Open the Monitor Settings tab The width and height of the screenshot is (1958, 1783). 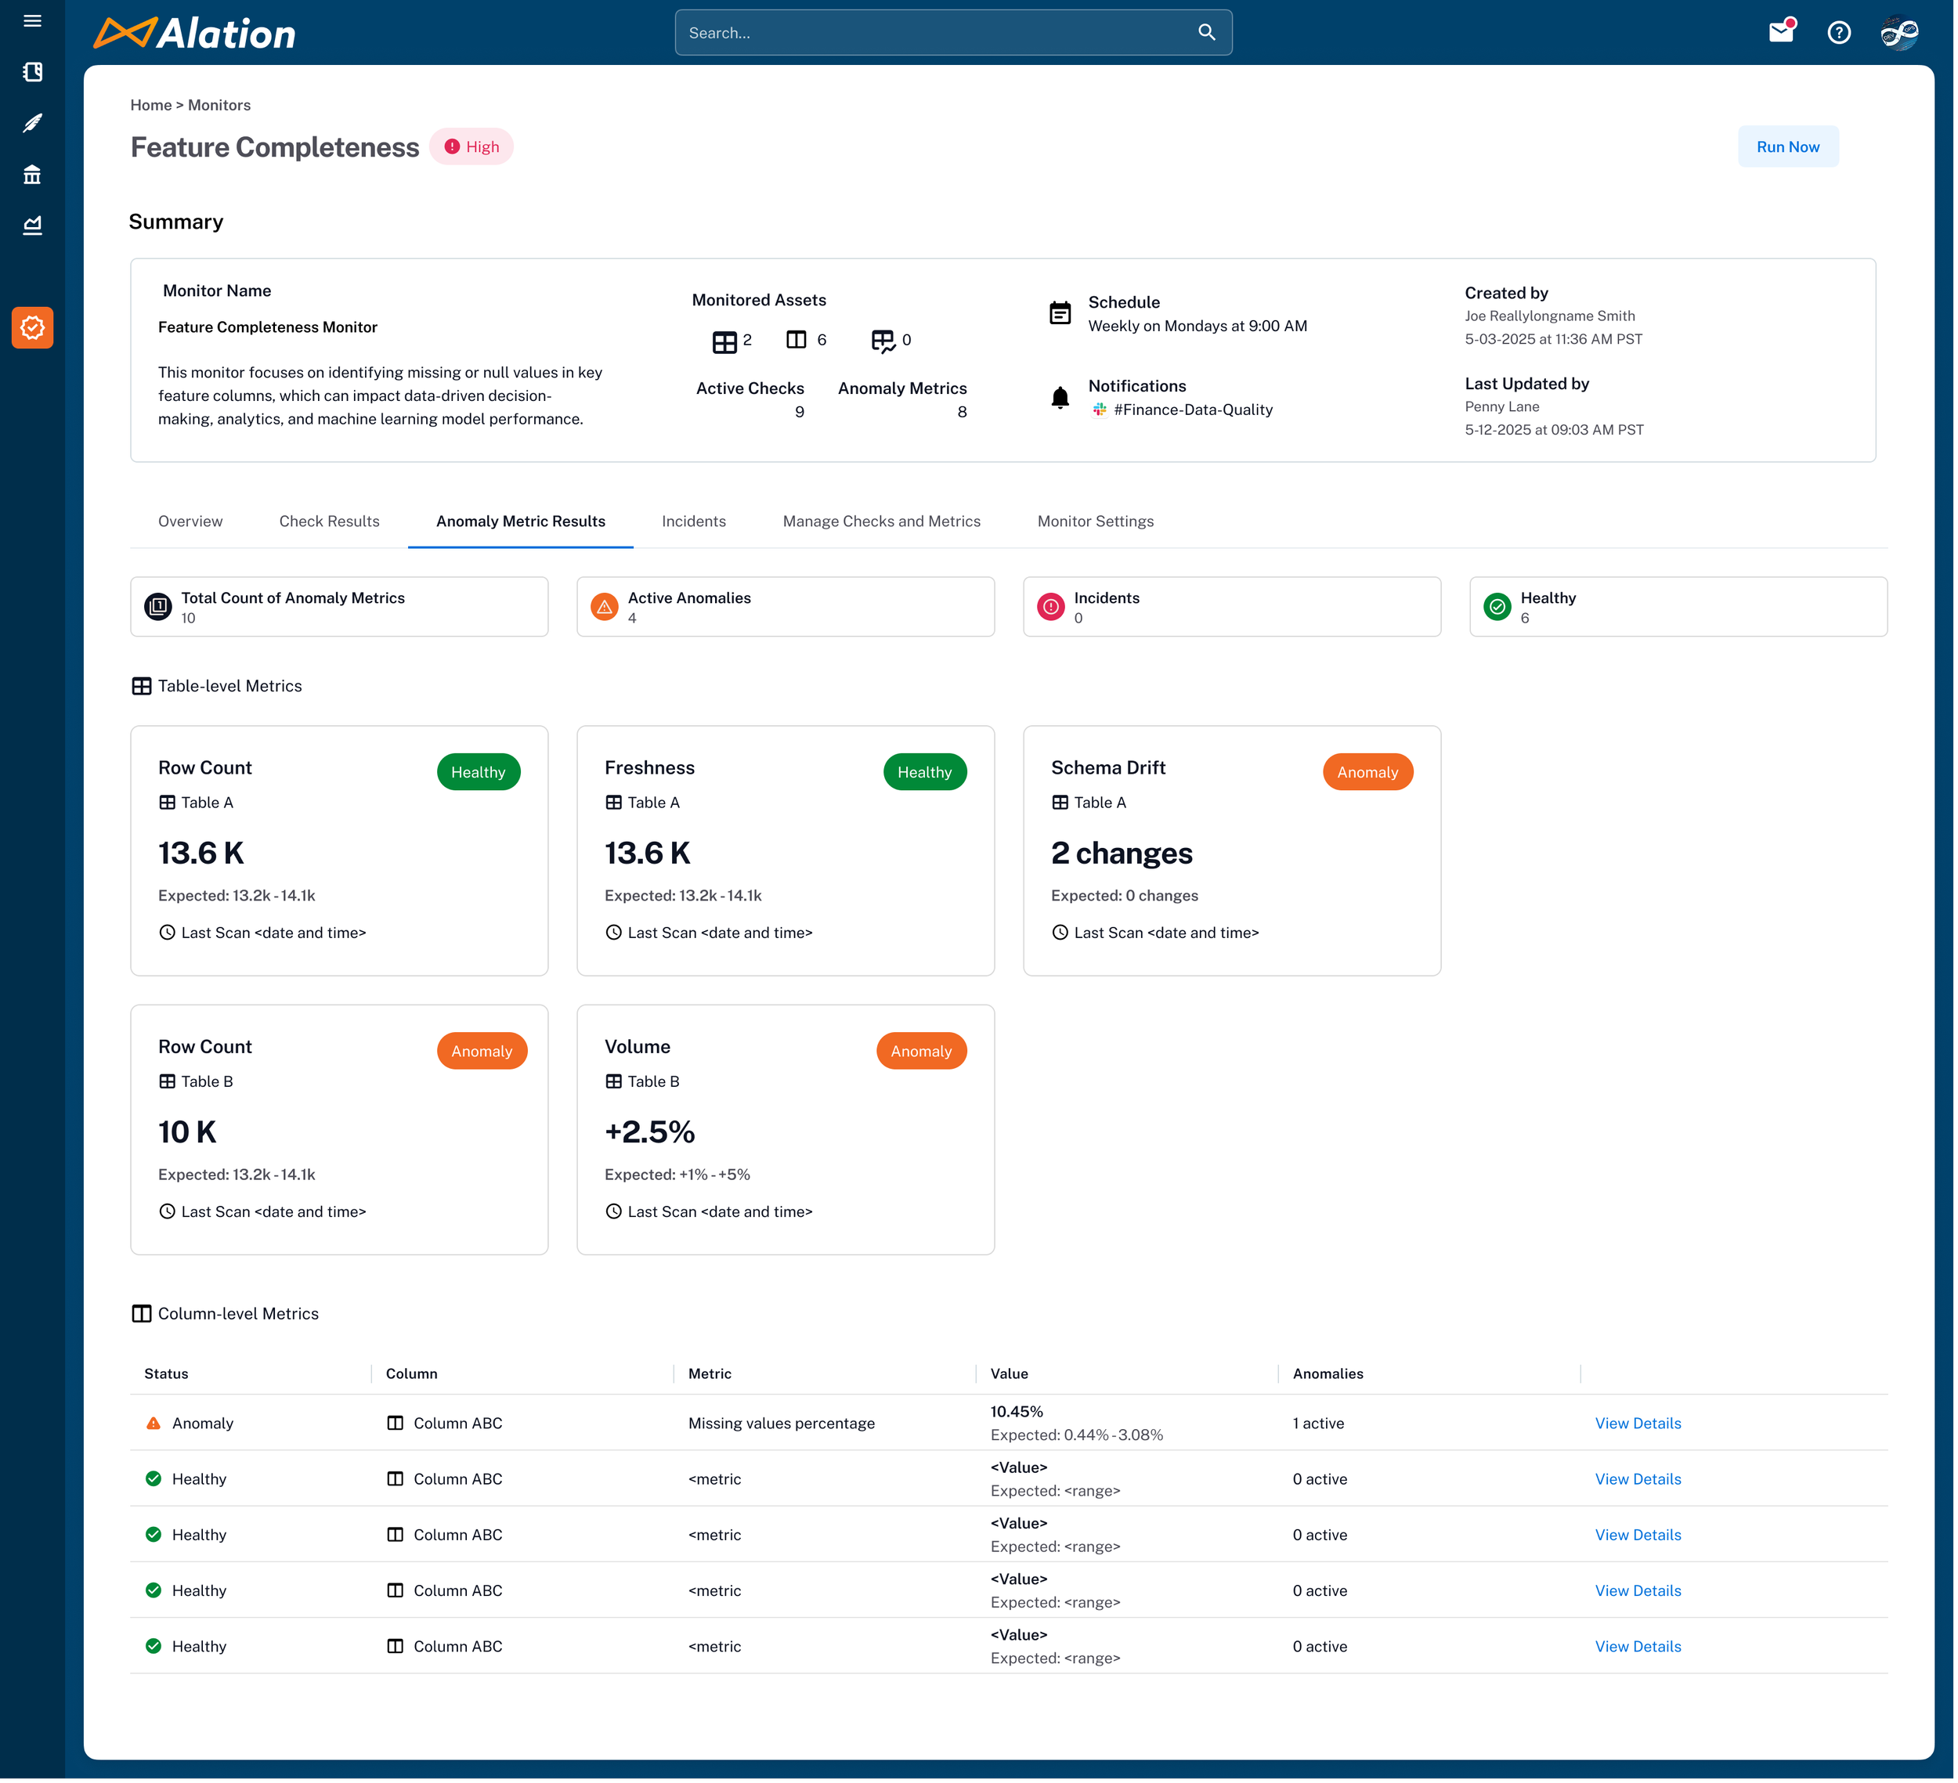[1096, 522]
